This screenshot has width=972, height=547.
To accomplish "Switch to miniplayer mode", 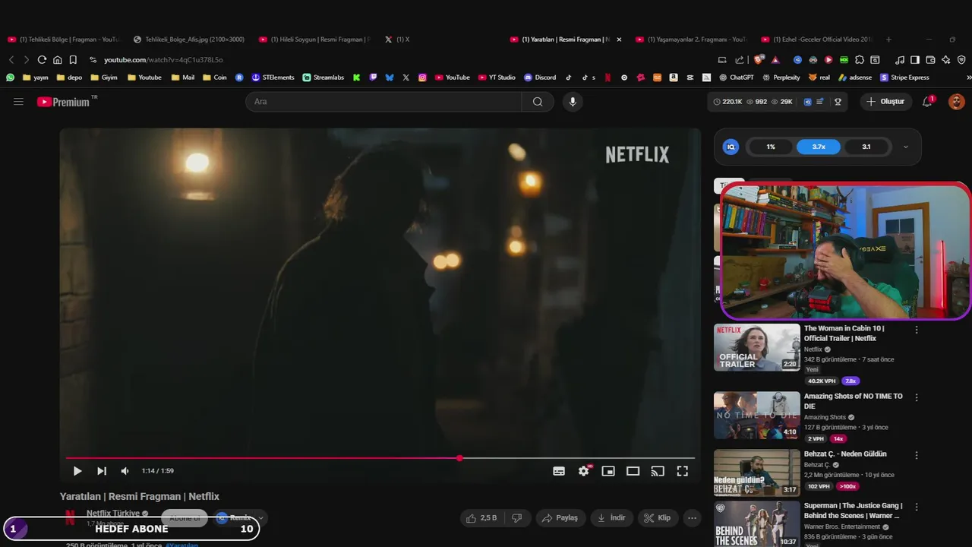I will [x=608, y=471].
